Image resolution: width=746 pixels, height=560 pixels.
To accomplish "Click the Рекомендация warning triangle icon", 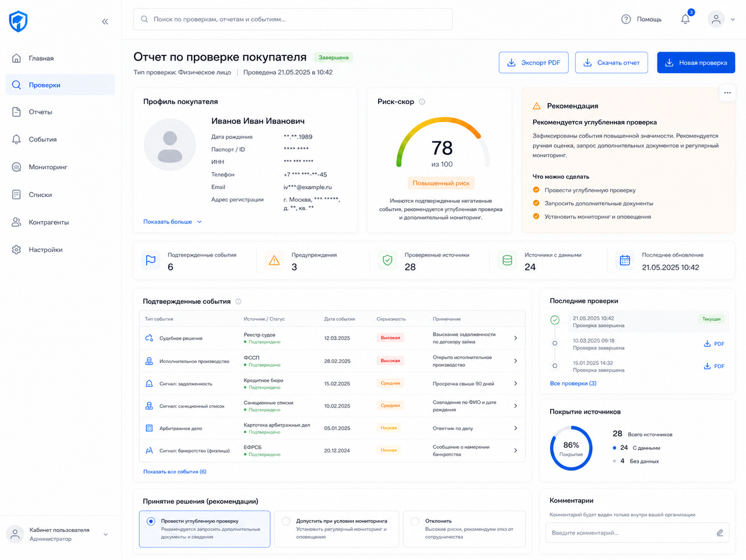I will click(x=537, y=106).
